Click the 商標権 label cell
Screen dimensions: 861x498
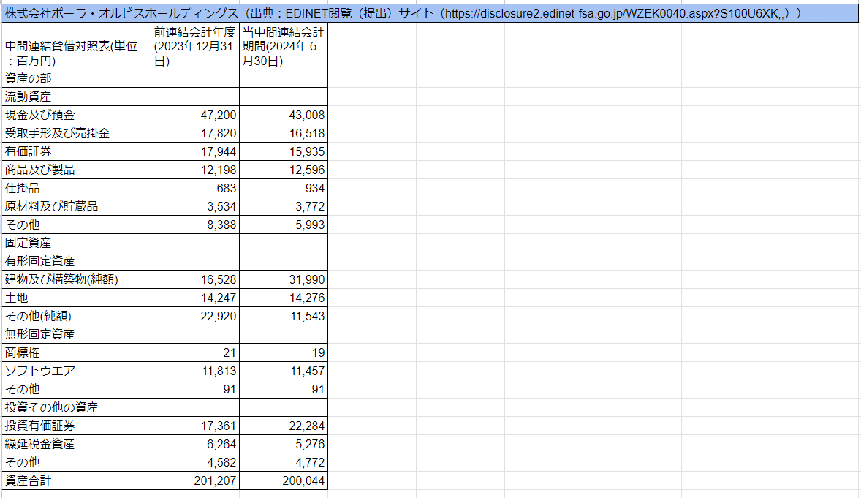pos(76,352)
